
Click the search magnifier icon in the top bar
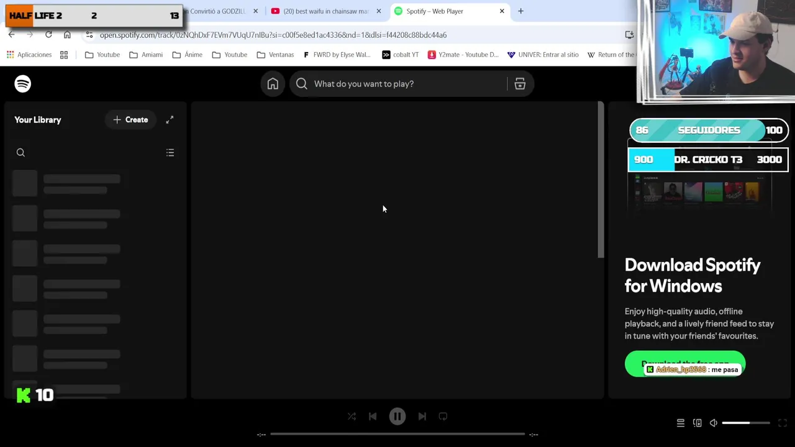(302, 84)
